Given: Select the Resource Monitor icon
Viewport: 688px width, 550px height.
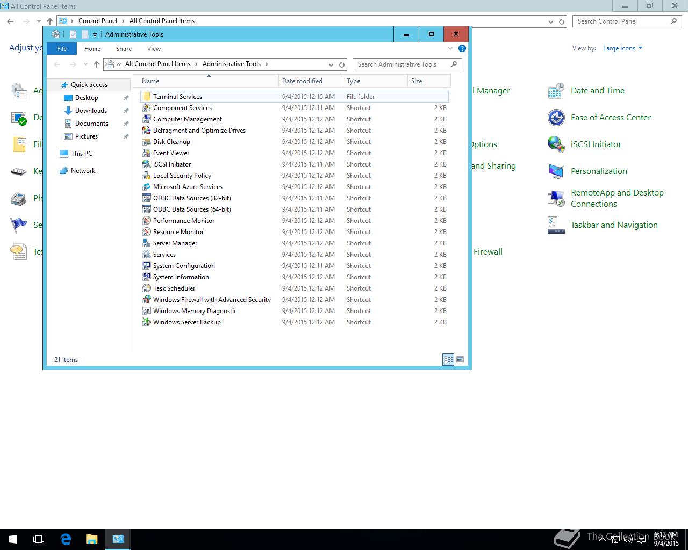Looking at the screenshot, I should click(146, 232).
